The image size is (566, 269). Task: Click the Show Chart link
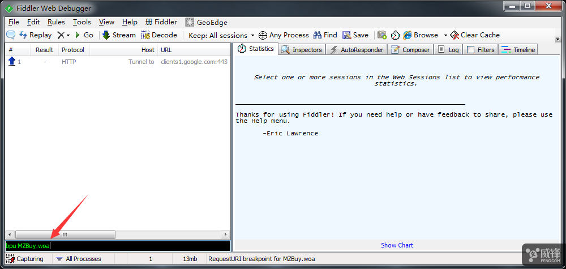pyautogui.click(x=397, y=245)
